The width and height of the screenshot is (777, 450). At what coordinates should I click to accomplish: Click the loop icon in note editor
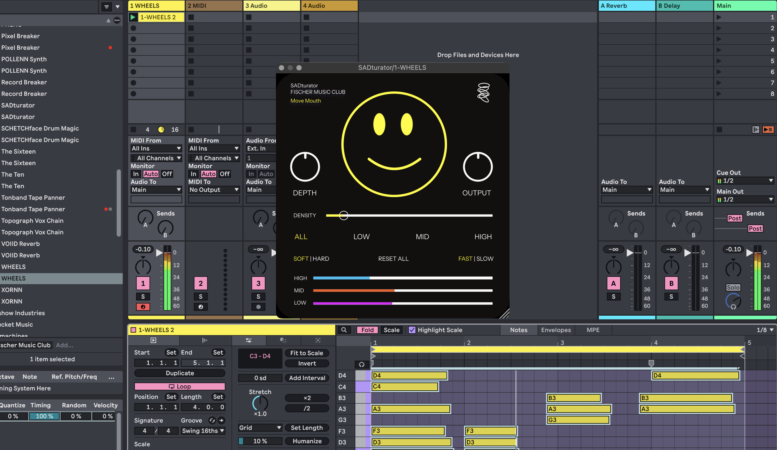[361, 364]
